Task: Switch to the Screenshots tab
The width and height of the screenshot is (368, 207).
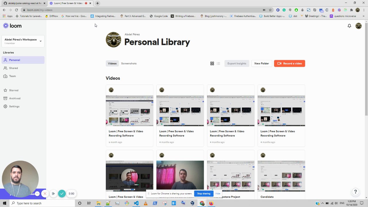Action: click(x=129, y=64)
